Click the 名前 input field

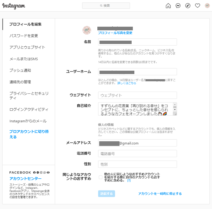(137, 42)
